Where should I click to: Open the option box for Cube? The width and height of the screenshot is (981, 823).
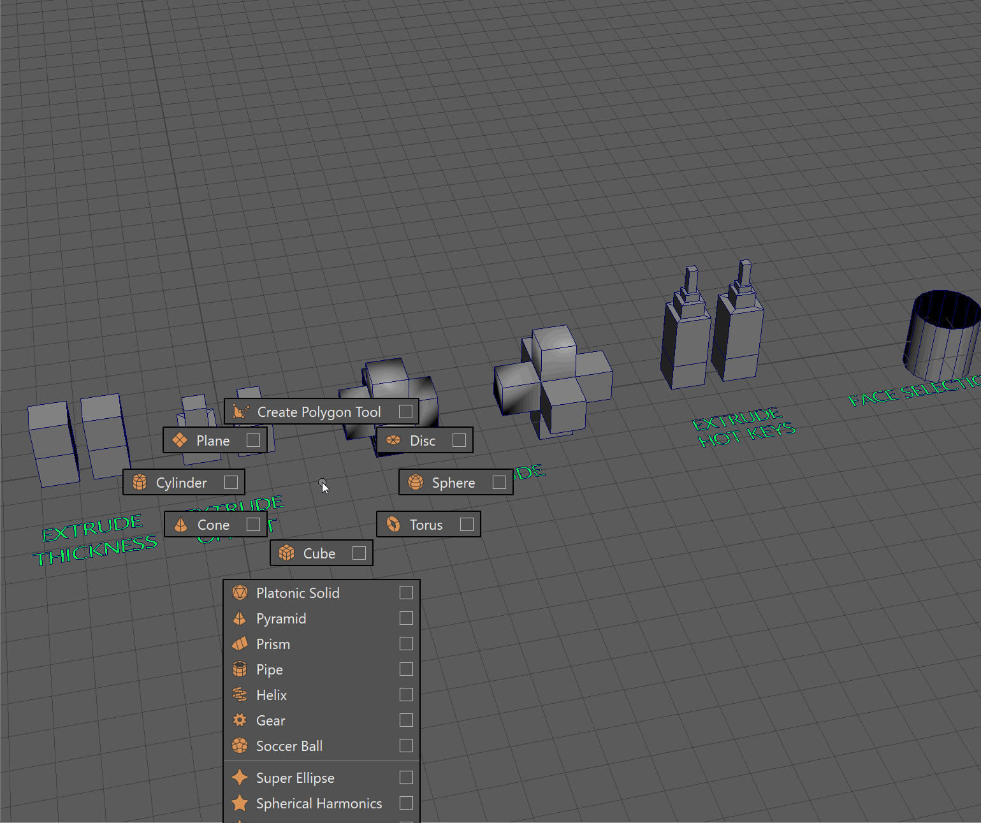(x=359, y=553)
